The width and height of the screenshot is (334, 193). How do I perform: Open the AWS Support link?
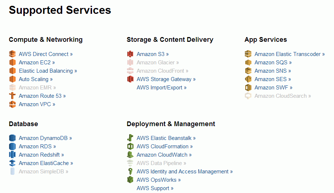pos(155,188)
